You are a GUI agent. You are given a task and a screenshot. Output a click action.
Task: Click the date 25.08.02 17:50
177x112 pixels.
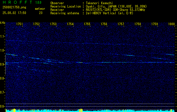click(x=14, y=13)
